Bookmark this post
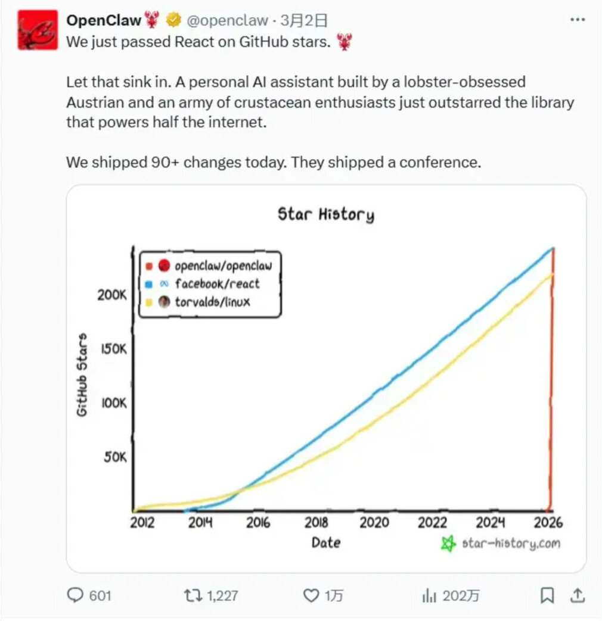This screenshot has width=602, height=621. coord(547,595)
